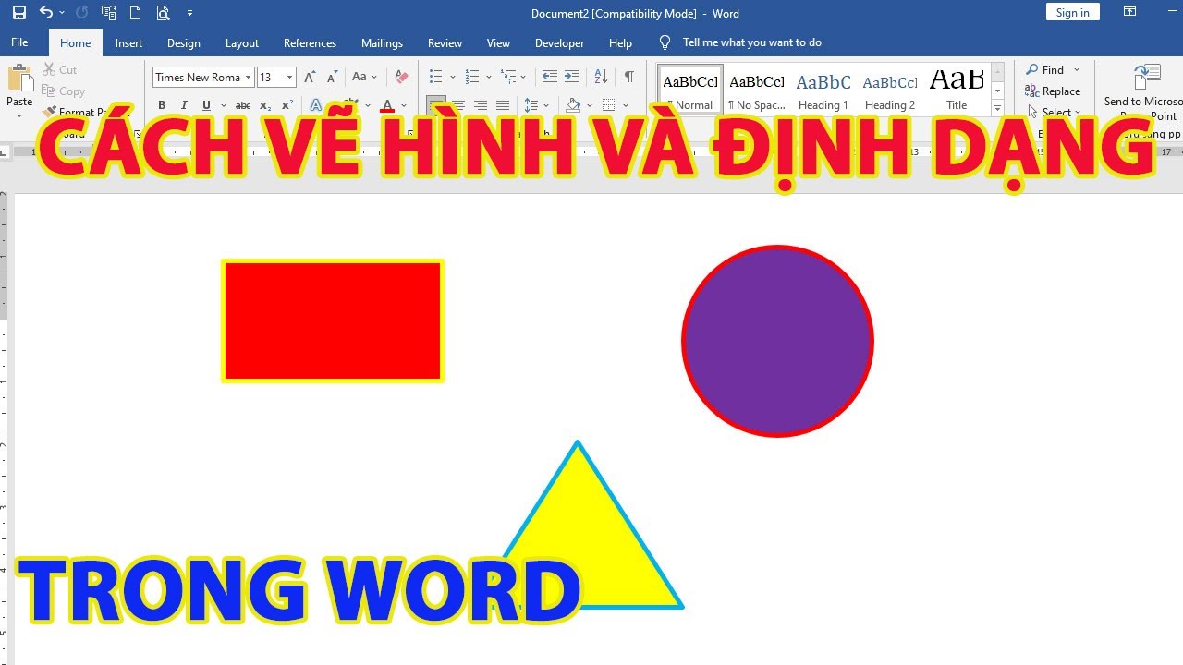The image size is (1183, 665).
Task: Click the Multilevel List icon
Action: coord(508,77)
